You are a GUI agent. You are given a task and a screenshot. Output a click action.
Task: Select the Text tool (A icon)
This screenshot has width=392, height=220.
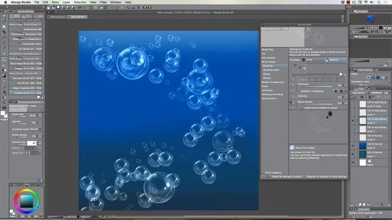tap(4, 92)
